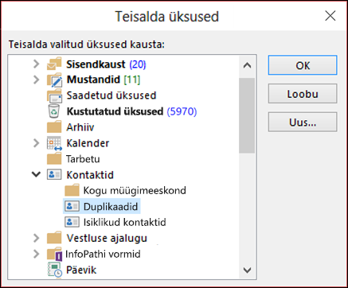348x288 pixels.
Task: Click the Saadetud üksused sent items icon
Action: click(54, 95)
